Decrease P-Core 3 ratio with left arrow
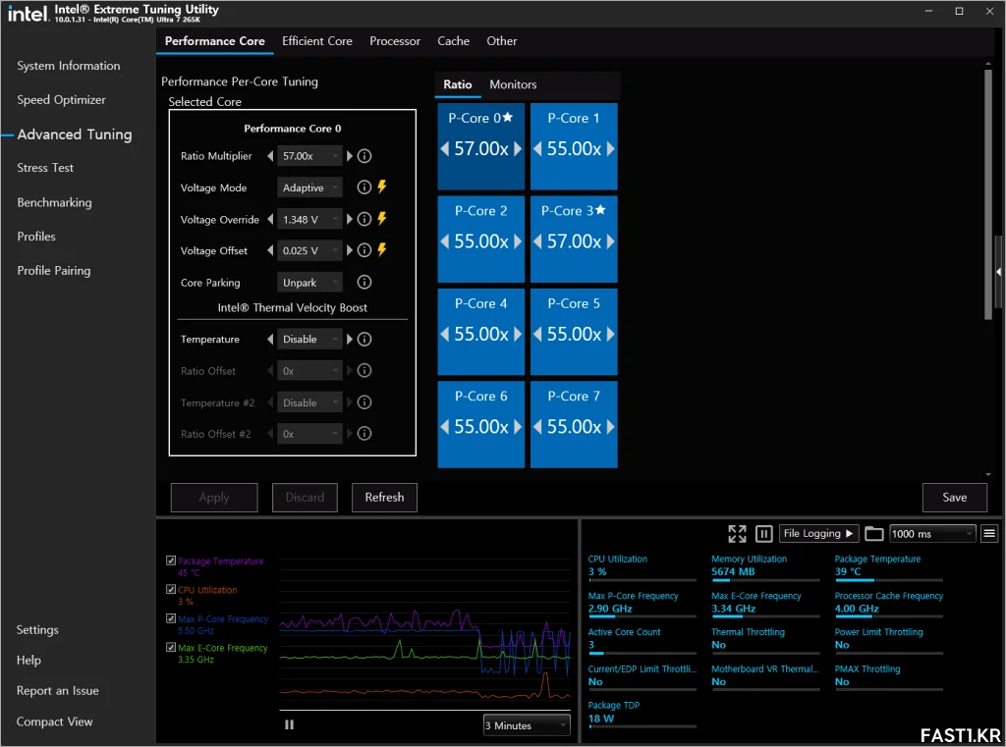The width and height of the screenshot is (1006, 747). click(x=537, y=241)
